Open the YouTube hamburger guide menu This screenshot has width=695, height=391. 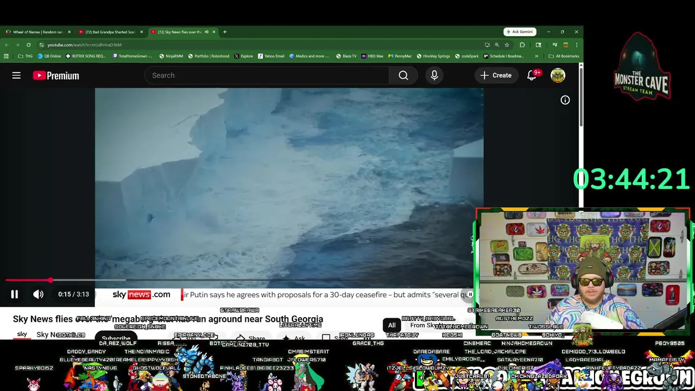pyautogui.click(x=16, y=75)
